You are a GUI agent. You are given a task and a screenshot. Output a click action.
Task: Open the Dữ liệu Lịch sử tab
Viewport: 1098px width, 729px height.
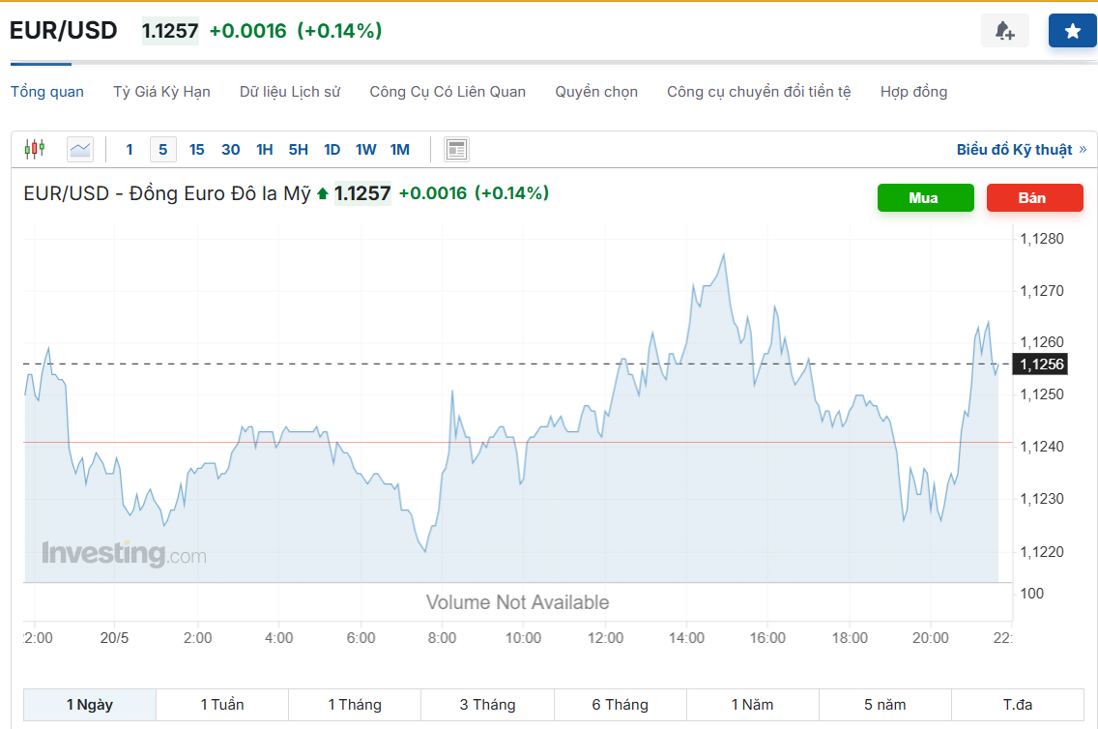pyautogui.click(x=290, y=92)
